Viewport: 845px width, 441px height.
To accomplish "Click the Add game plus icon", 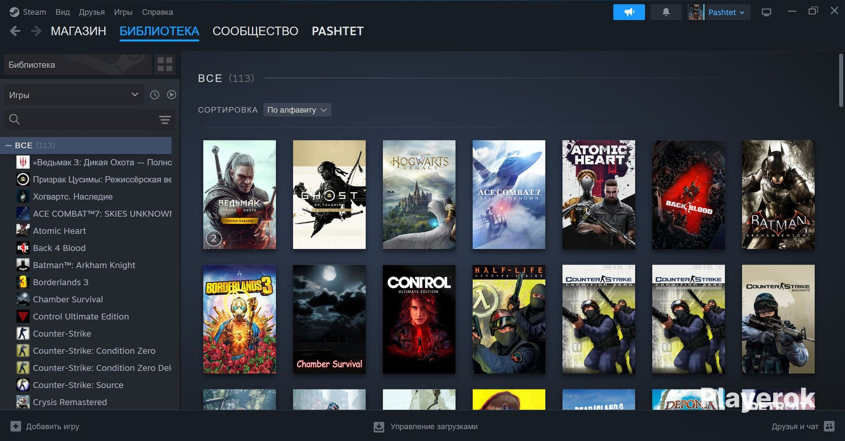I will [x=15, y=426].
